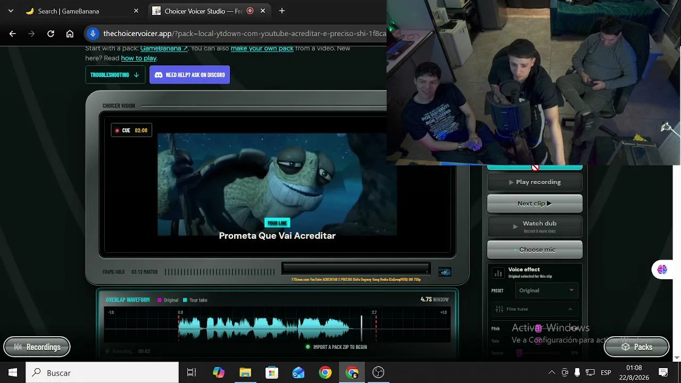Open Outlook from the taskbar
681x383 pixels.
coord(298,372)
